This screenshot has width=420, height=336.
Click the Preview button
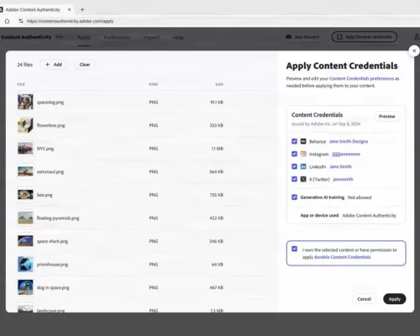(x=387, y=117)
